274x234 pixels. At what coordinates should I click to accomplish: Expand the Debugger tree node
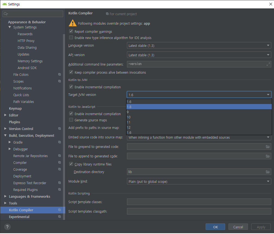pyautogui.click(x=9, y=149)
